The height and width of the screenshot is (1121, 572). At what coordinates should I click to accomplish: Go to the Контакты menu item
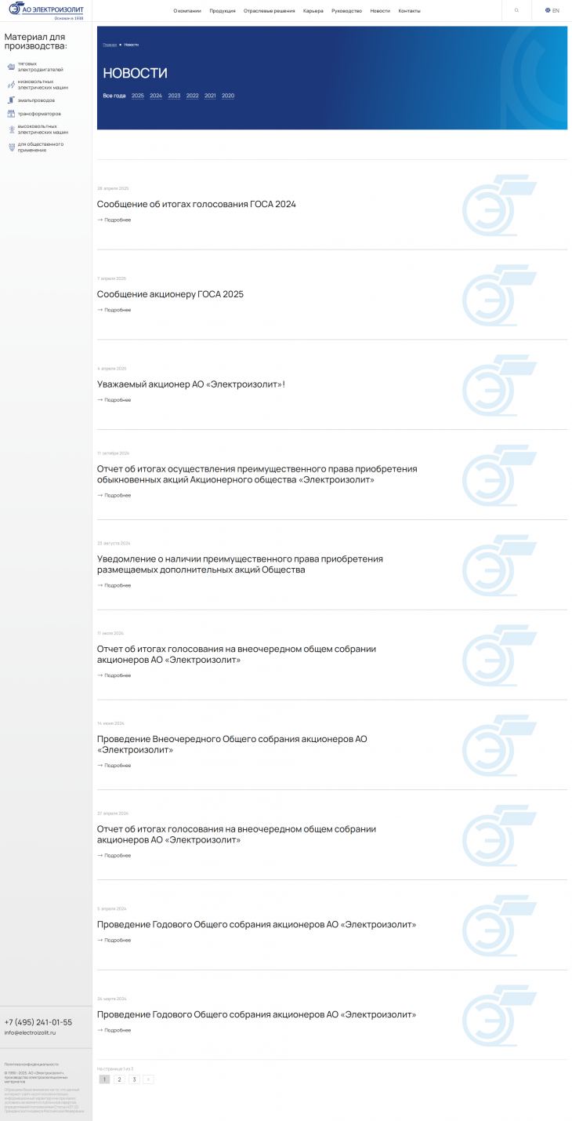click(x=409, y=11)
